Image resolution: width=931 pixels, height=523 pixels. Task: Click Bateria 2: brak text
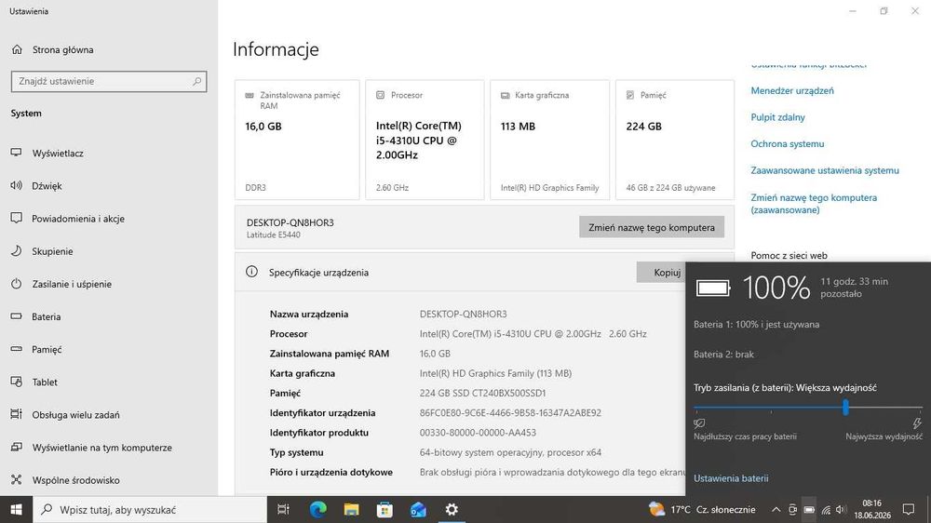723,354
